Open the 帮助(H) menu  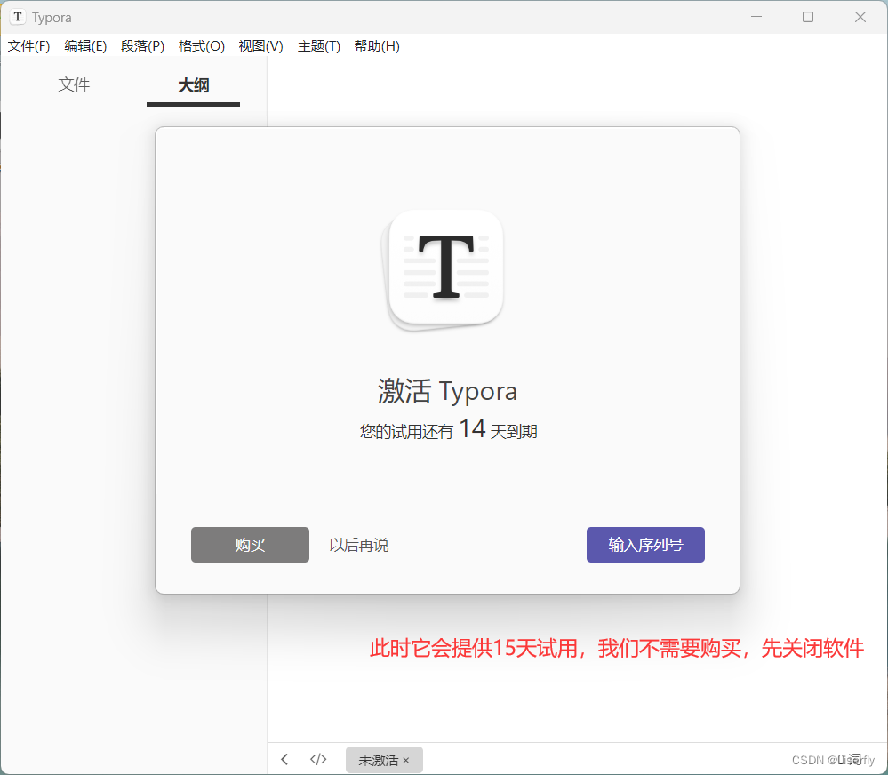pos(377,46)
